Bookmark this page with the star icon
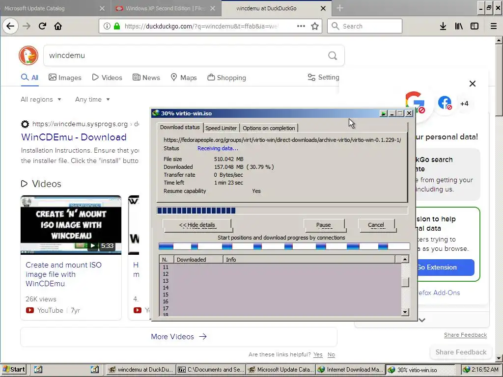The width and height of the screenshot is (503, 377). (315, 27)
